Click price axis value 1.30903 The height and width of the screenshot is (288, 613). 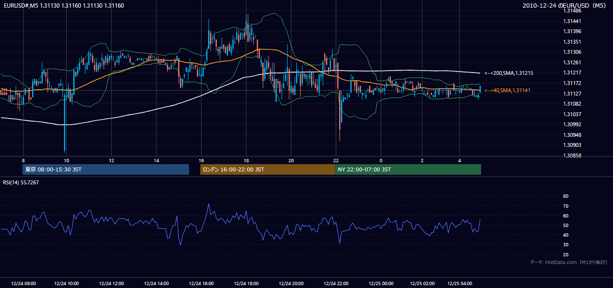[x=572, y=145]
